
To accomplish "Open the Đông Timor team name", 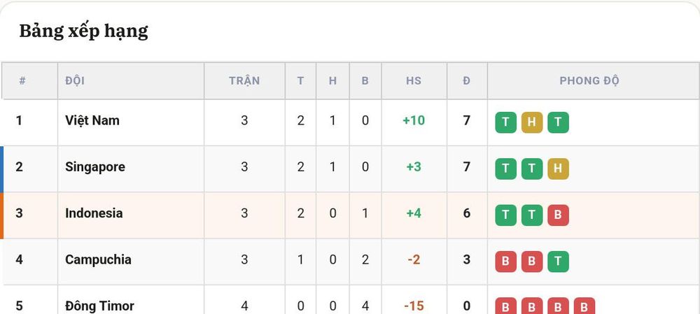I will [x=99, y=306].
